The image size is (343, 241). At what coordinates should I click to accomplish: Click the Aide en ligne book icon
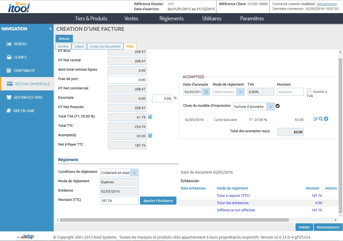point(9,111)
